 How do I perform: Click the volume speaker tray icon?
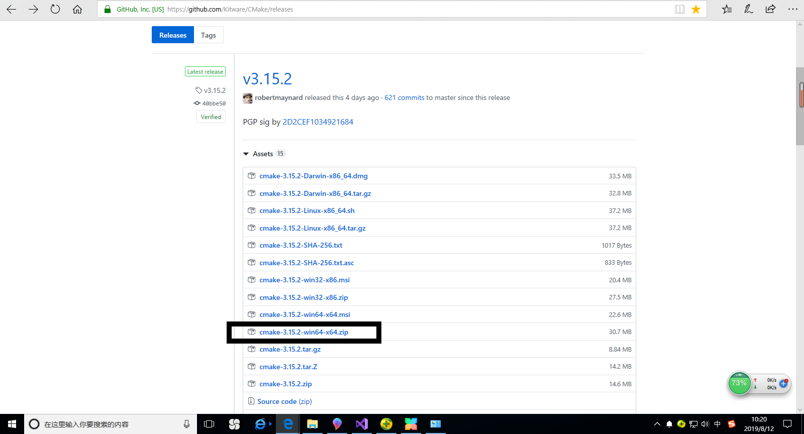coord(705,424)
